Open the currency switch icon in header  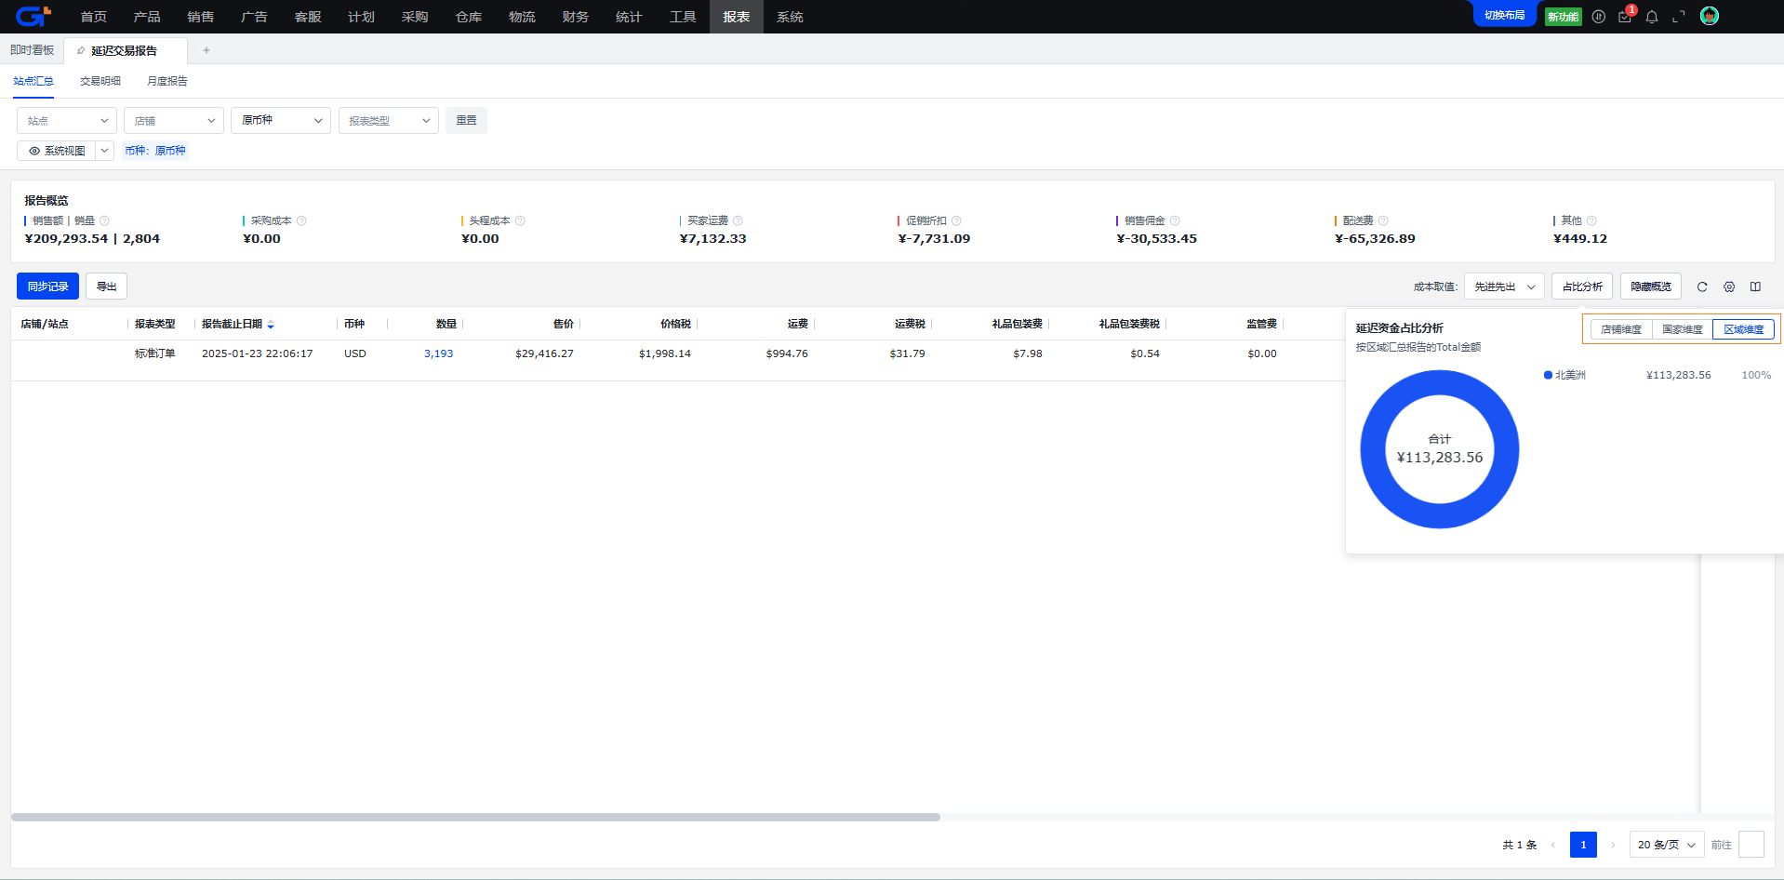coord(1598,17)
